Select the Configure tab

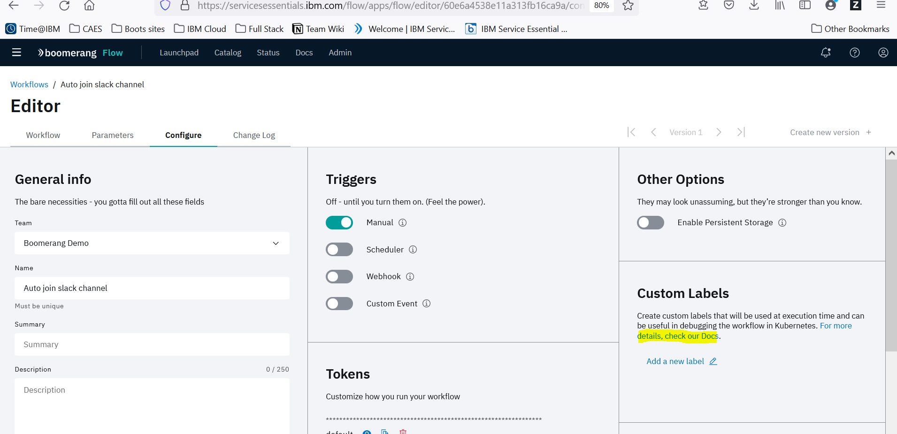point(184,135)
